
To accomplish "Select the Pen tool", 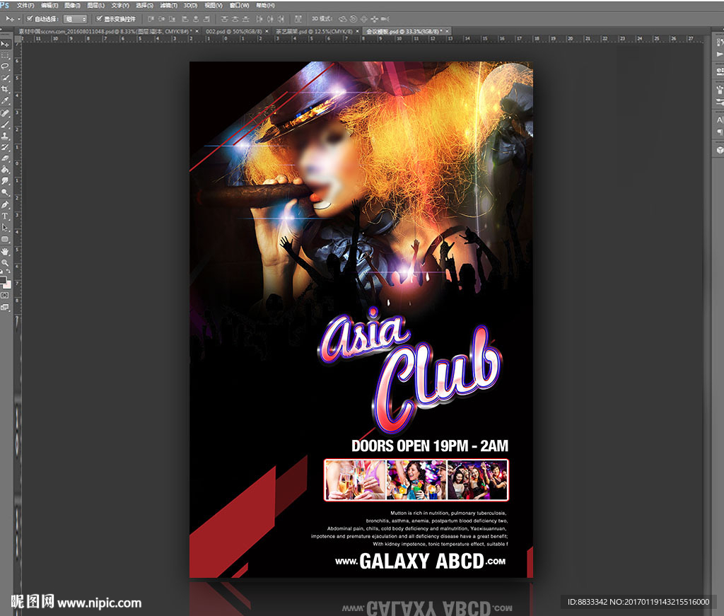I will coord(5,204).
